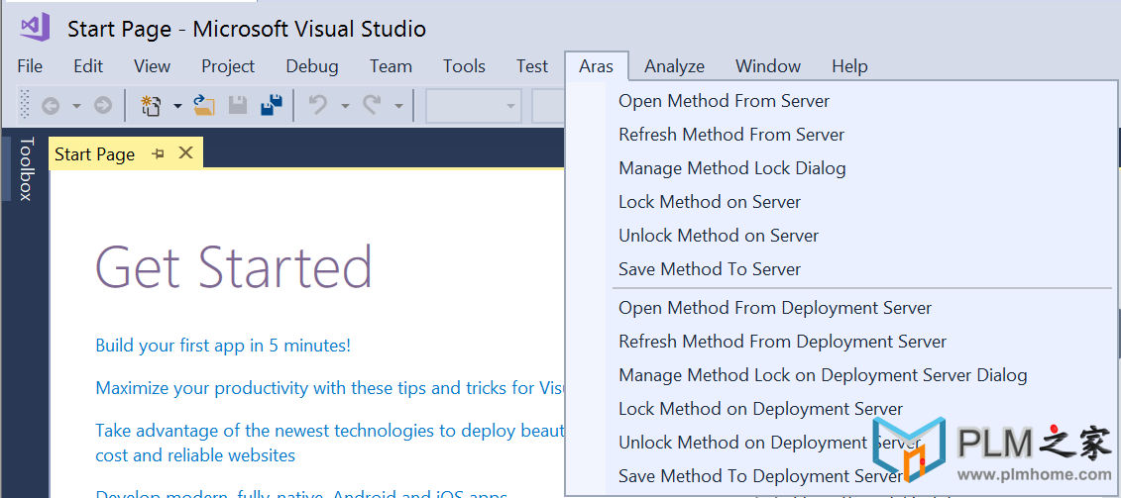The image size is (1121, 498).
Task: Click the Navigate Forward arrow icon
Action: coord(103,107)
